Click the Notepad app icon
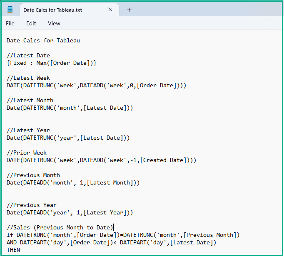The image size is (284, 256). tap(10, 10)
